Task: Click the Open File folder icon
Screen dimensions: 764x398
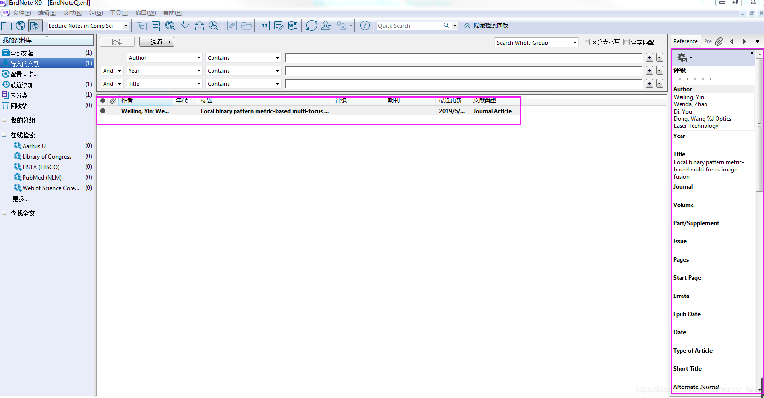Action: tap(247, 26)
